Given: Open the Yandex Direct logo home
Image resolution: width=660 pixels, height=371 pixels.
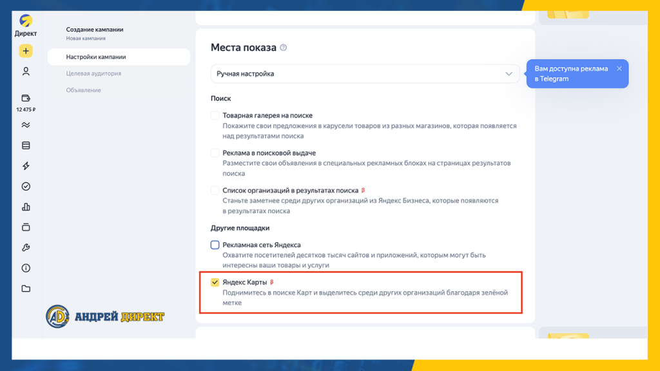Looking at the screenshot, I should tap(26, 25).
